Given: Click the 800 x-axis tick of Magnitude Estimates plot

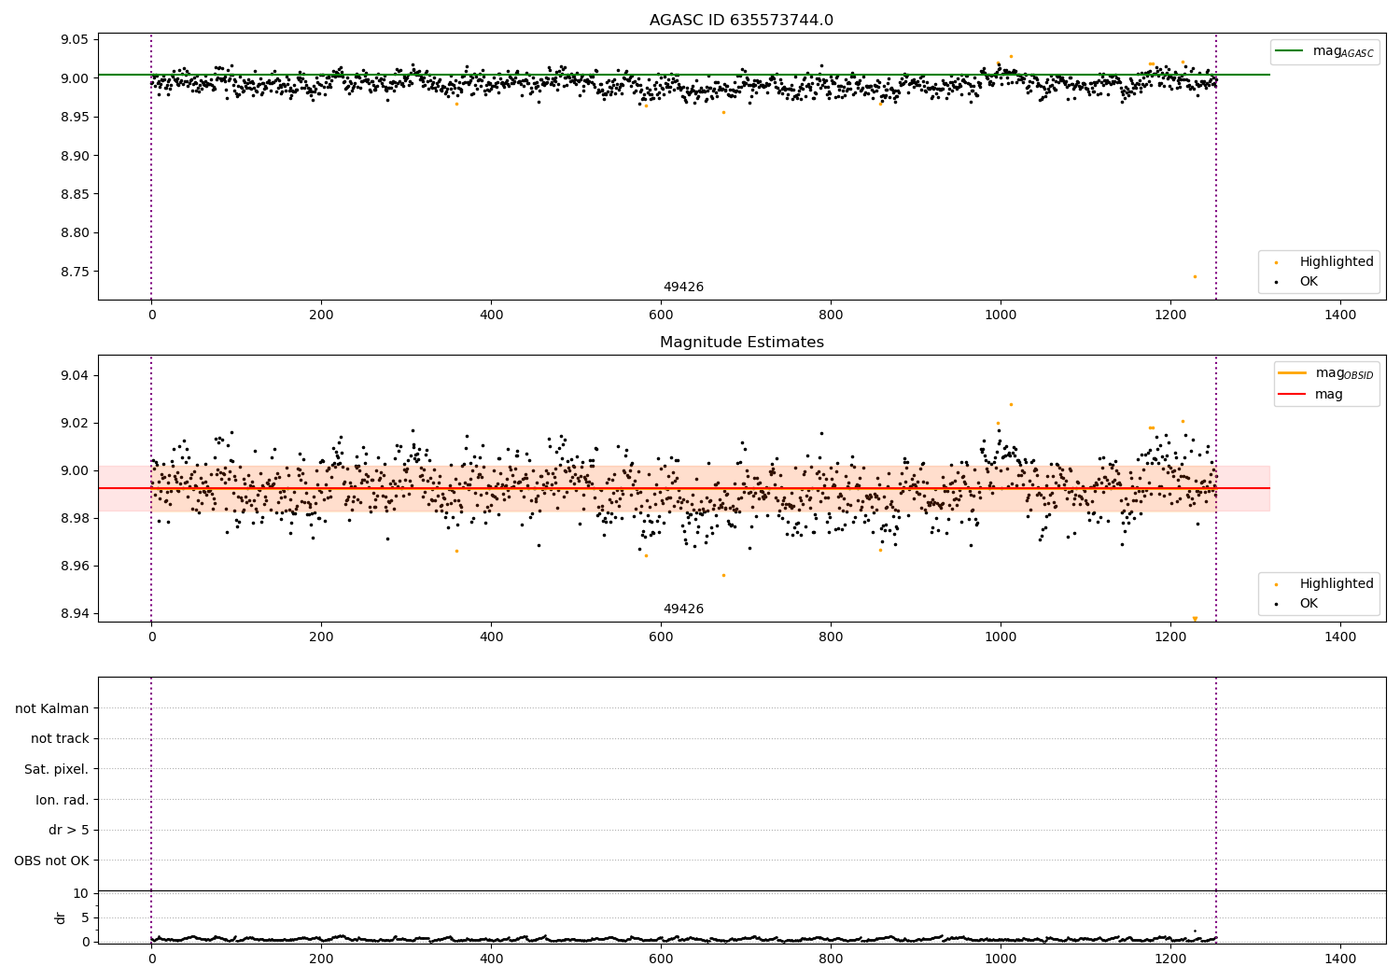Looking at the screenshot, I should click(x=831, y=637).
